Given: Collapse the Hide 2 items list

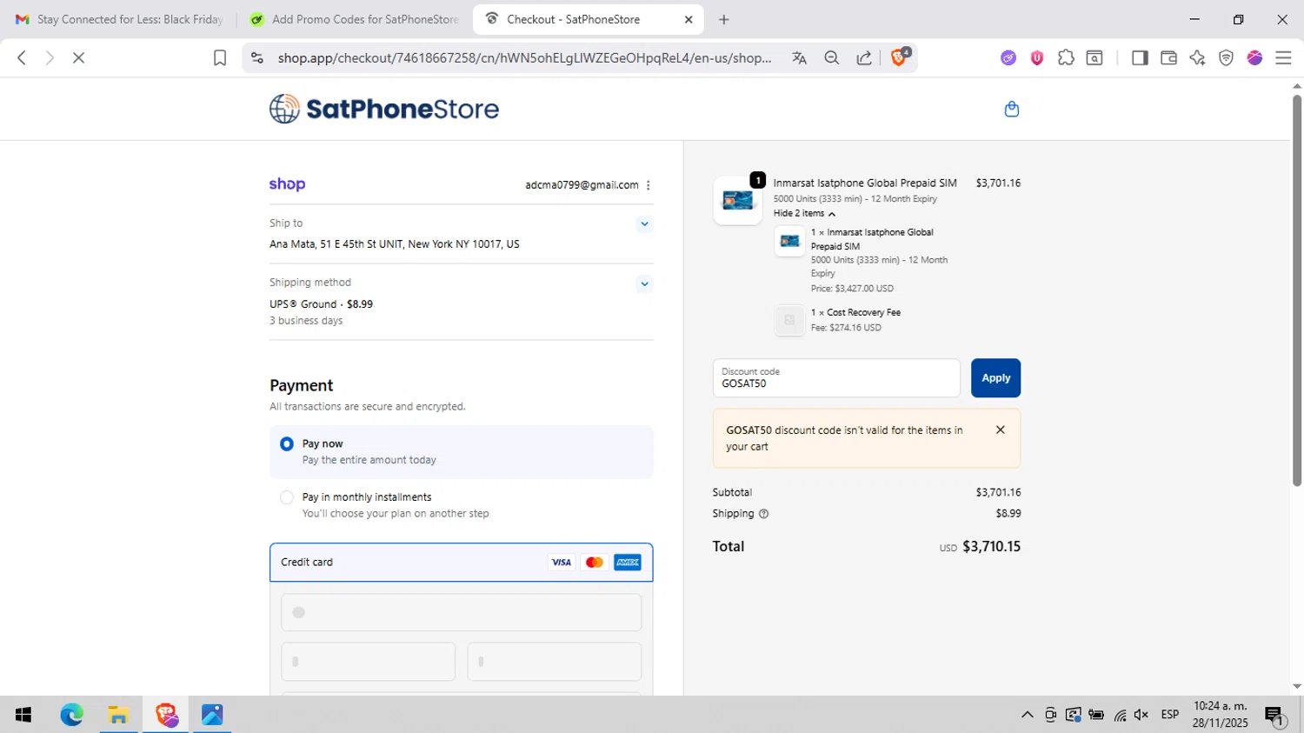Looking at the screenshot, I should click(804, 214).
